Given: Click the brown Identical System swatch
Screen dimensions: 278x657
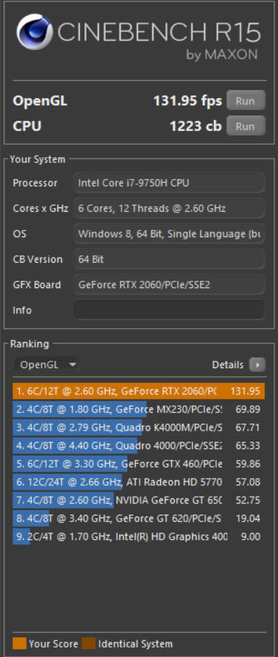Looking at the screenshot, I should 89,644.
